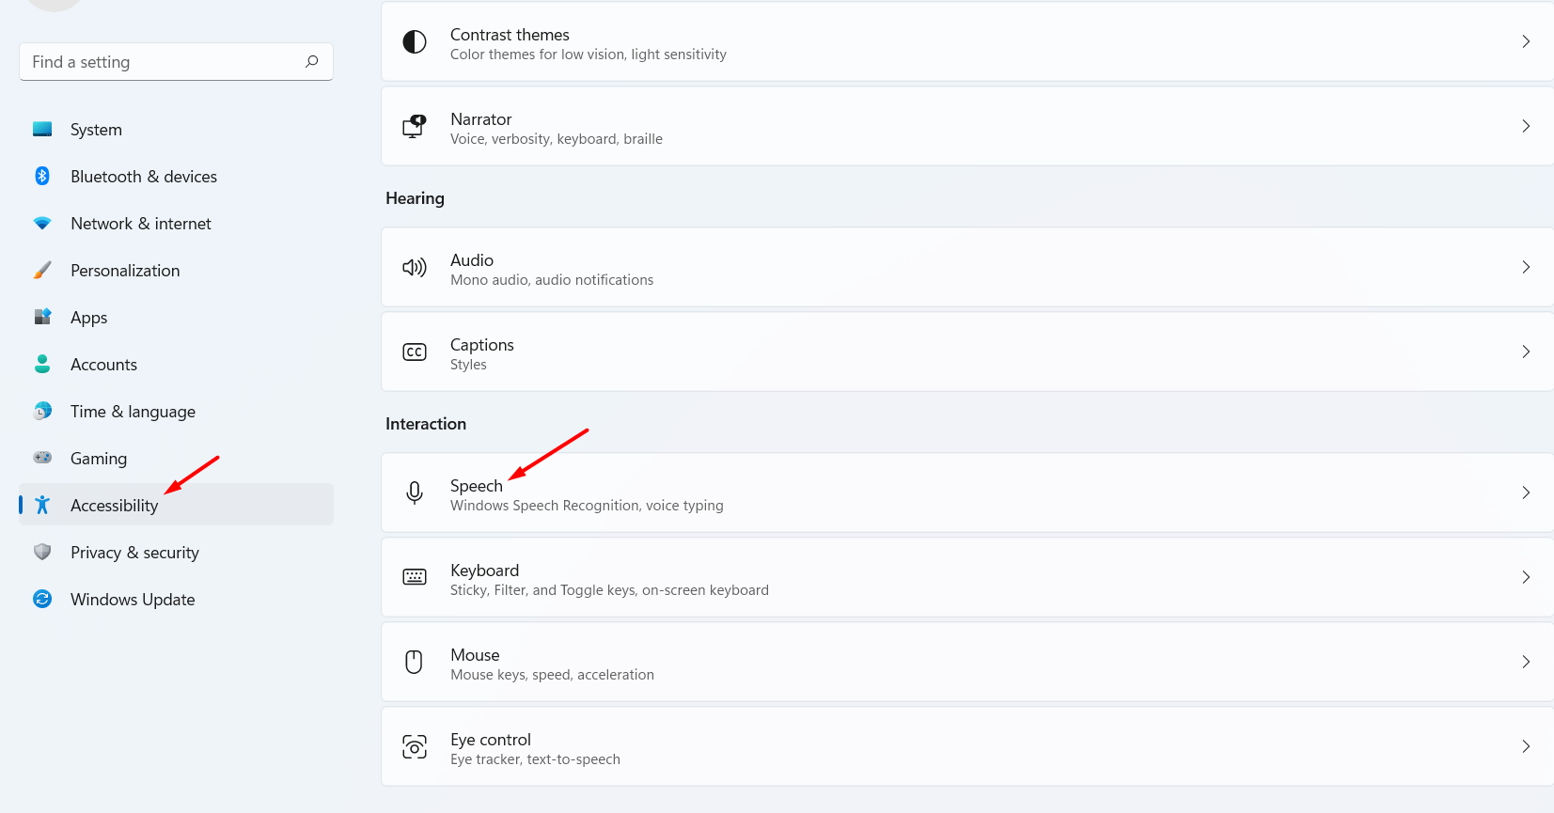
Task: Open the Accounts settings page
Action: (103, 365)
